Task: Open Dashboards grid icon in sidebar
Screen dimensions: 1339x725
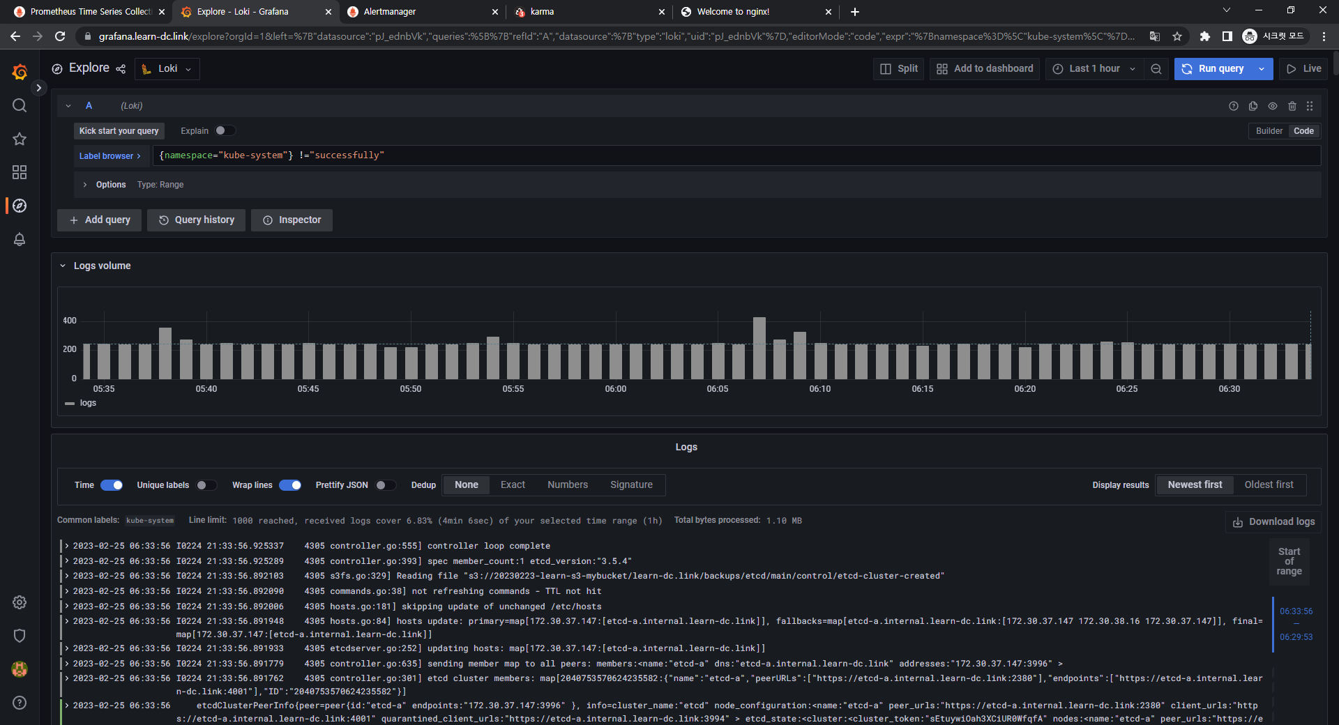Action: [20, 172]
